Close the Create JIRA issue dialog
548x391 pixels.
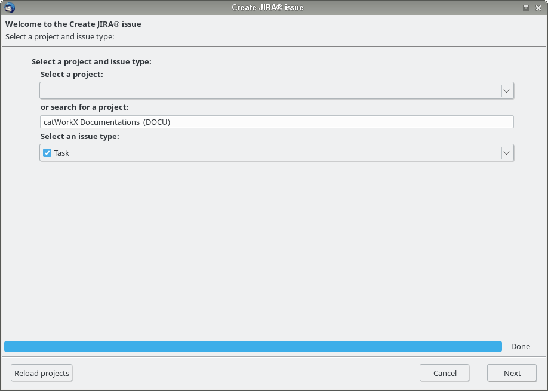click(538, 7)
